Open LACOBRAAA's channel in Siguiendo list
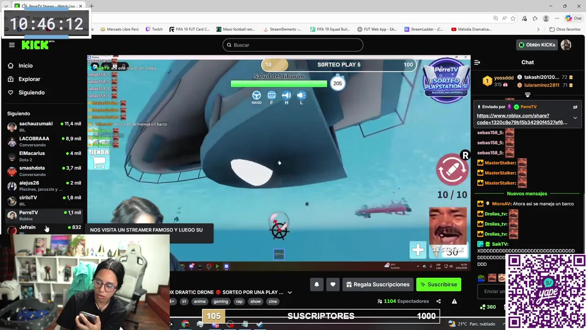Screen dimensions: 586x330 [44, 141]
